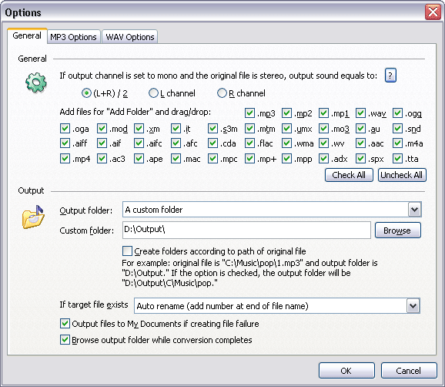Toggle the .flac checkbox
Viewport: 445px width, 387px height.
pyautogui.click(x=249, y=143)
